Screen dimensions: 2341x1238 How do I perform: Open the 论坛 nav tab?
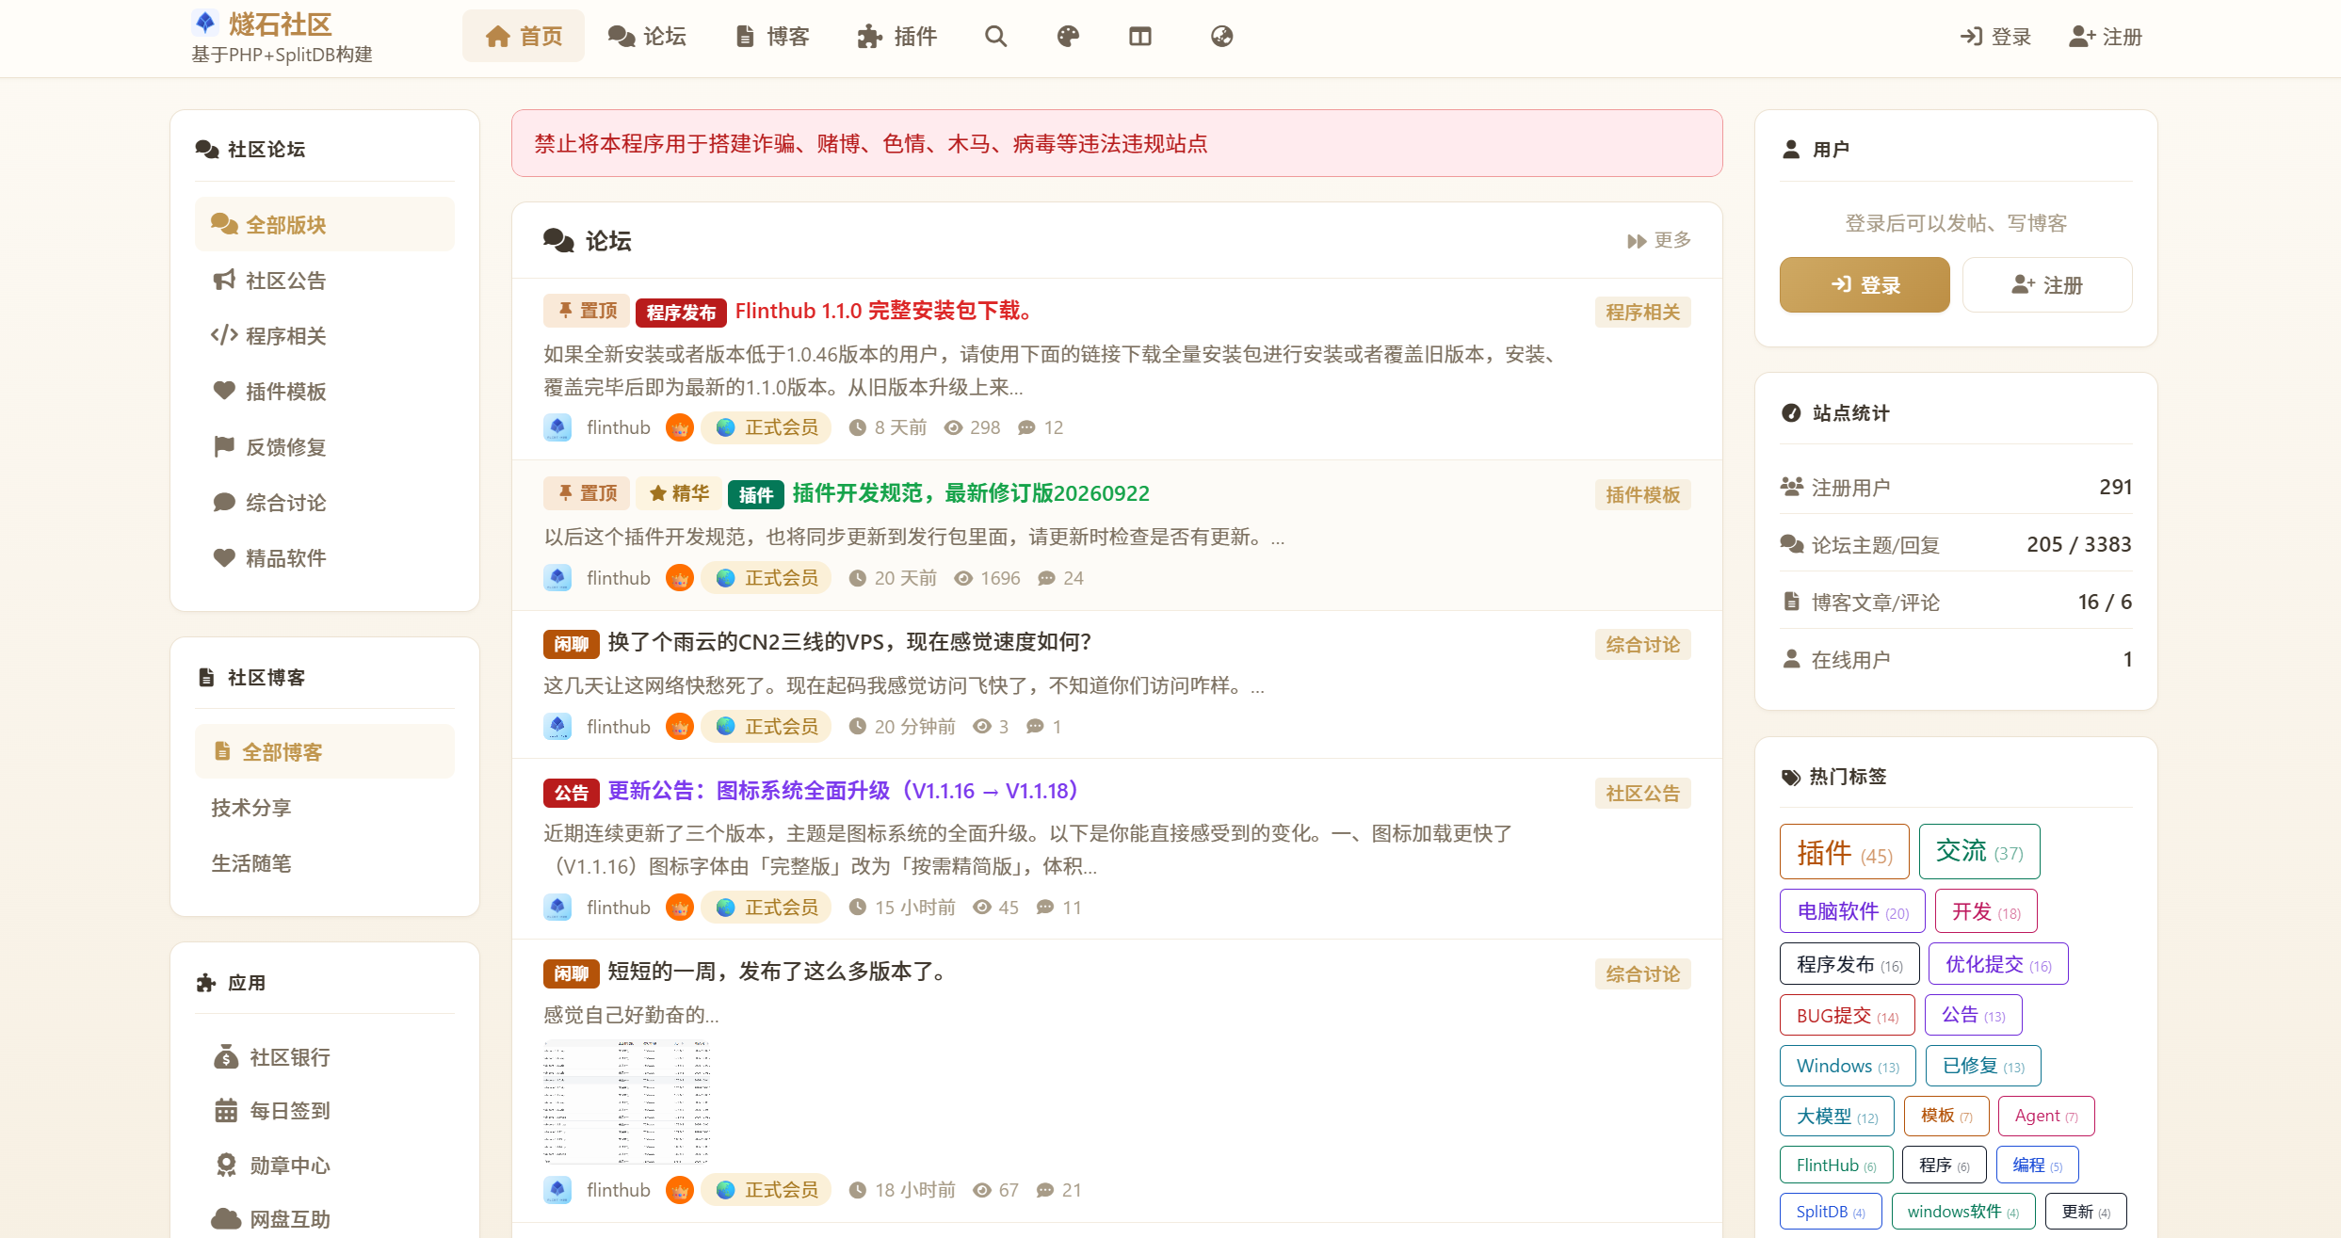(647, 37)
